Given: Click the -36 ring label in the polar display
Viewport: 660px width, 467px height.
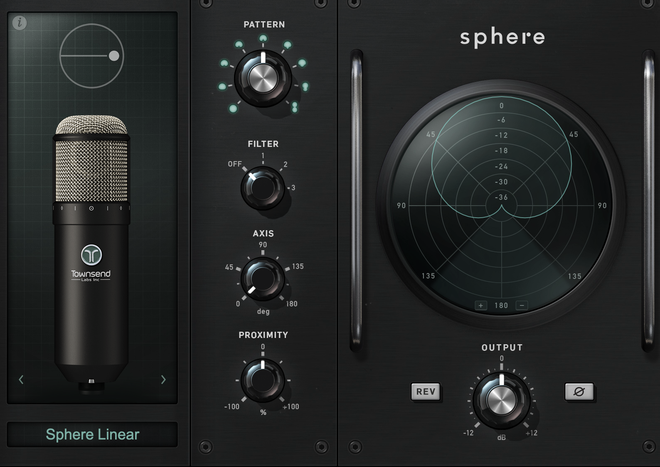Looking at the screenshot, I should pyautogui.click(x=501, y=197).
